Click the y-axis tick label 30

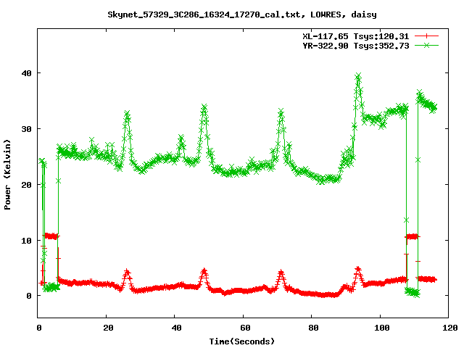click(26, 129)
